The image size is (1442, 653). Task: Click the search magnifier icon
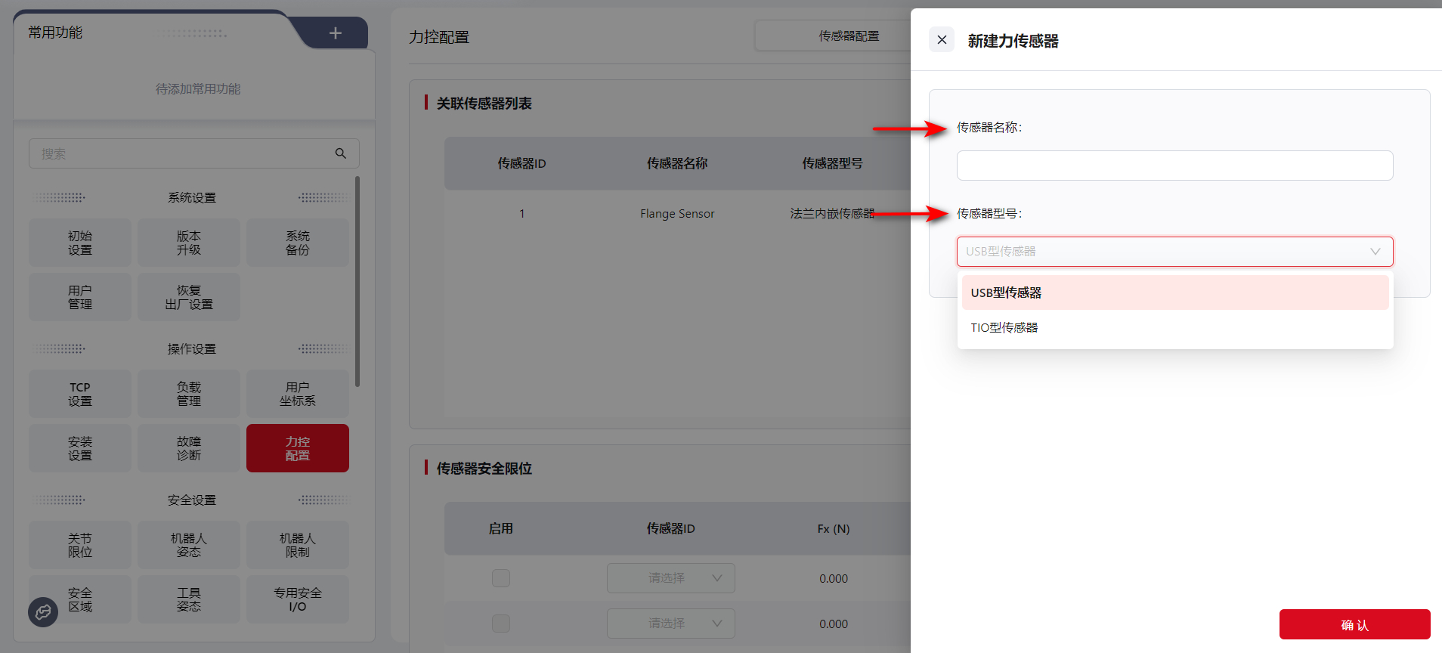(x=341, y=153)
